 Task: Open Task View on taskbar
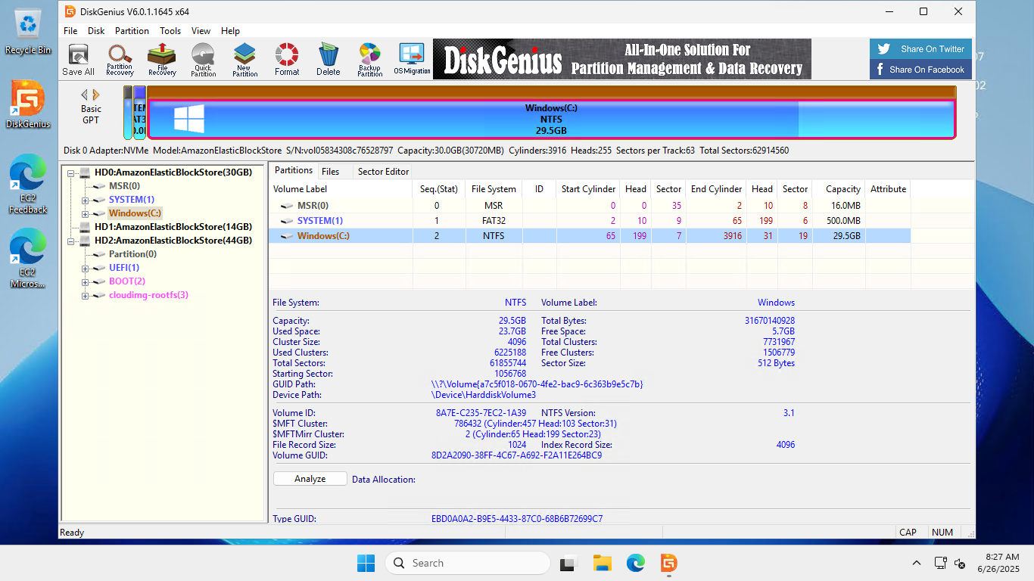coord(568,563)
